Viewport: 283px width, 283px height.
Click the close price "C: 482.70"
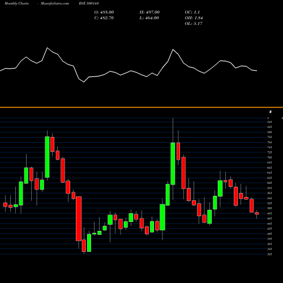104,18
